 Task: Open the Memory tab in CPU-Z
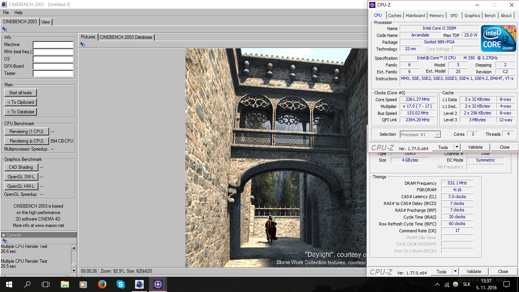(437, 16)
